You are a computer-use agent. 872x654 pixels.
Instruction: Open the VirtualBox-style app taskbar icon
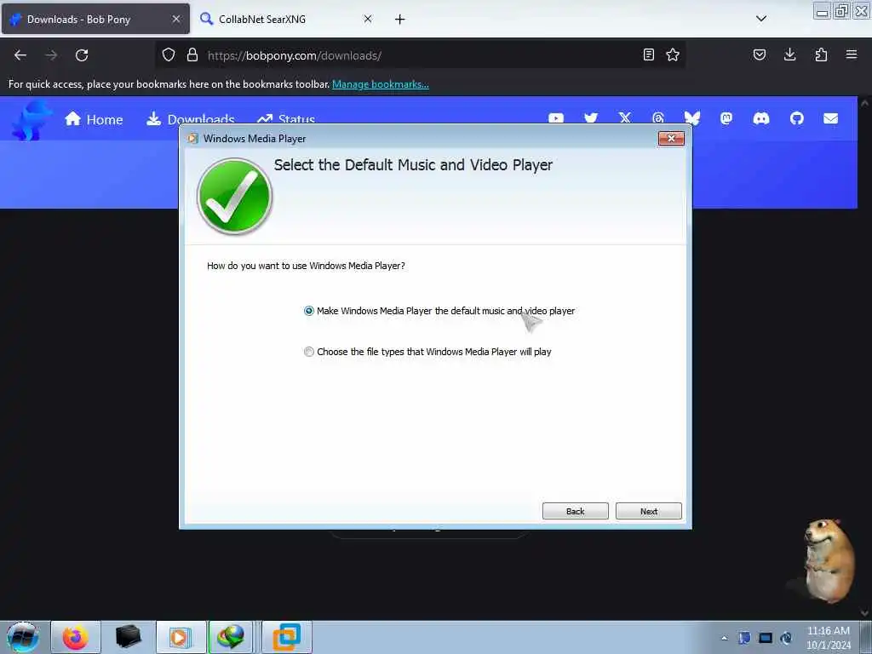pyautogui.click(x=286, y=637)
